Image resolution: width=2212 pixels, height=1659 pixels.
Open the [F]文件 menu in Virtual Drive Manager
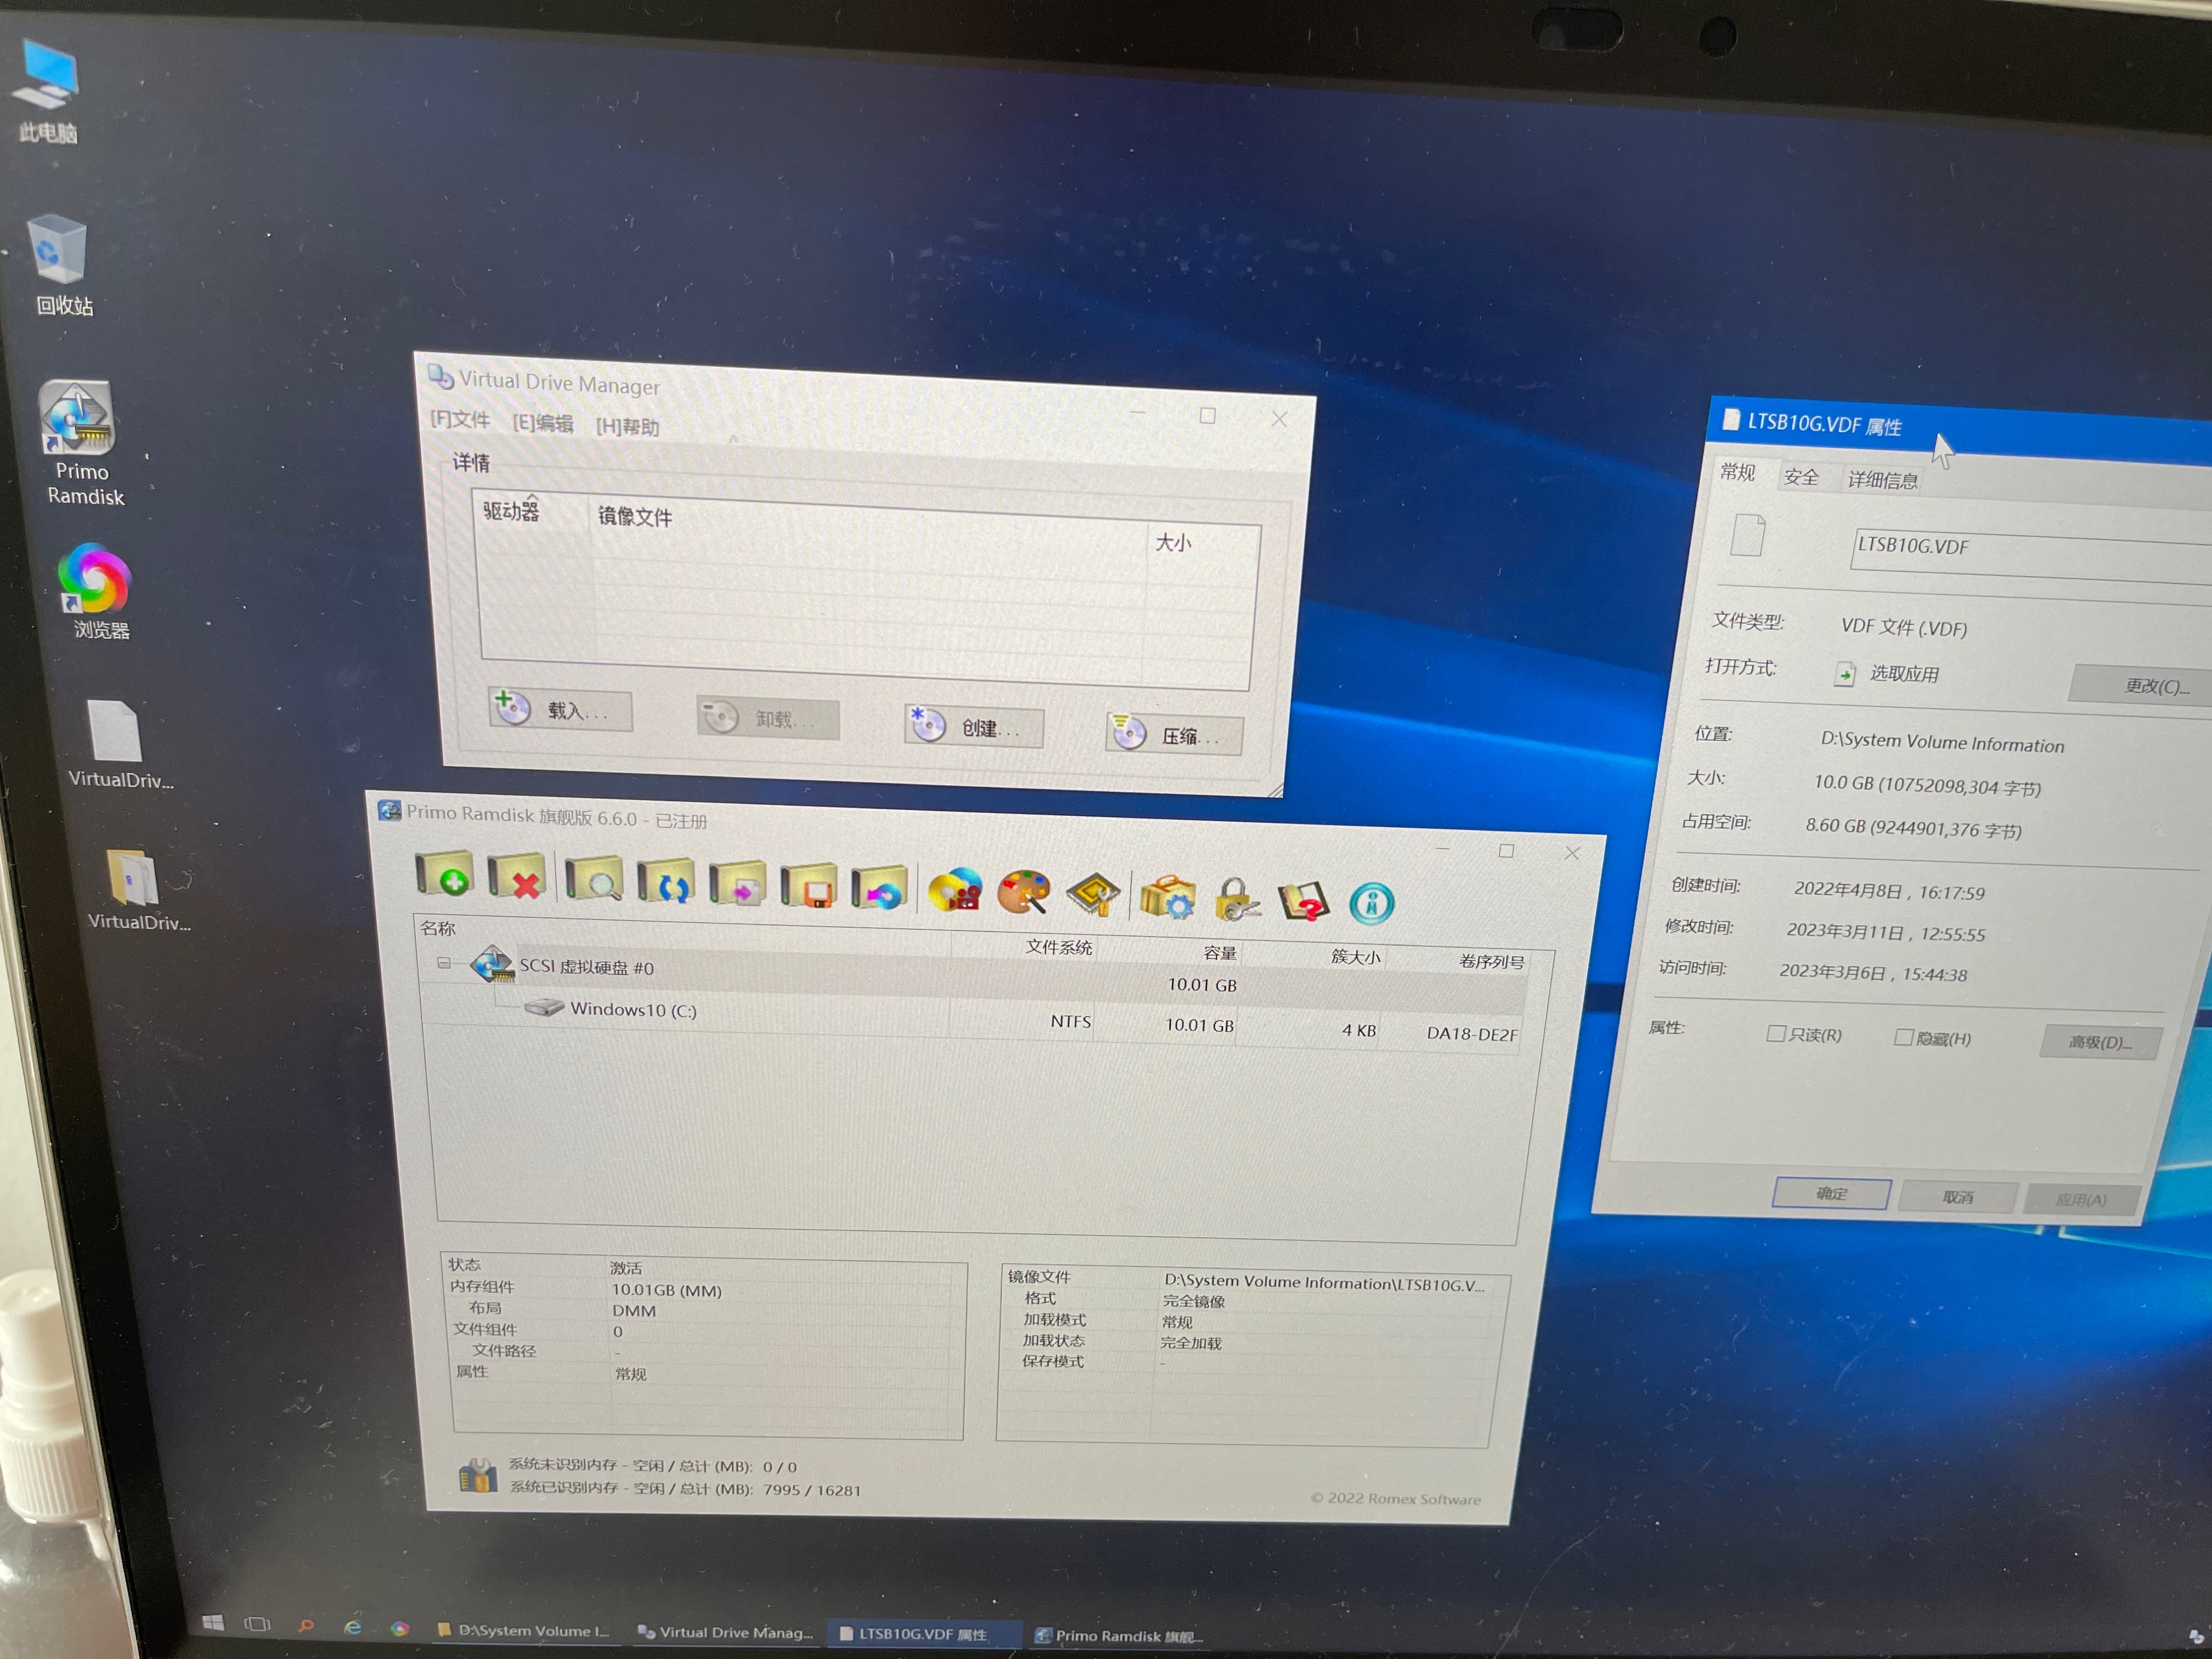coord(460,419)
